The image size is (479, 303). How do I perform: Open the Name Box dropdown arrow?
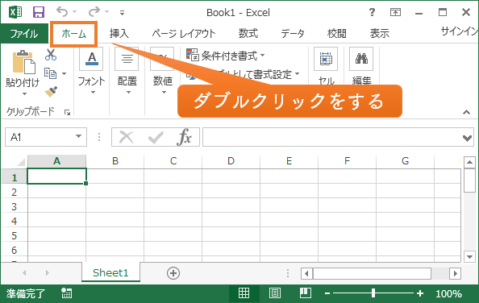pyautogui.click(x=78, y=136)
